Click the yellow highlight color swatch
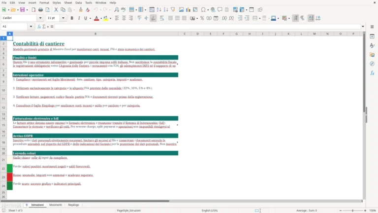This screenshot has width=378, height=213. coord(106,18)
